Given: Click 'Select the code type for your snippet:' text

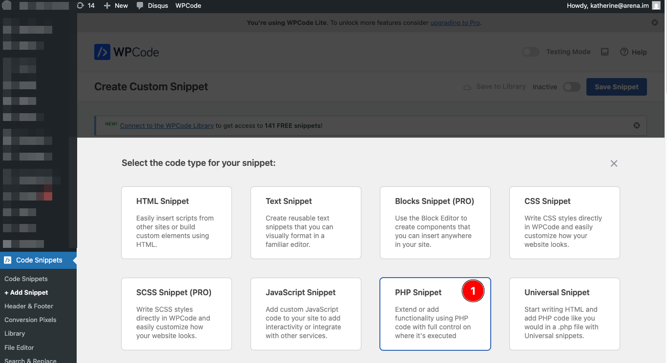Looking at the screenshot, I should (199, 163).
